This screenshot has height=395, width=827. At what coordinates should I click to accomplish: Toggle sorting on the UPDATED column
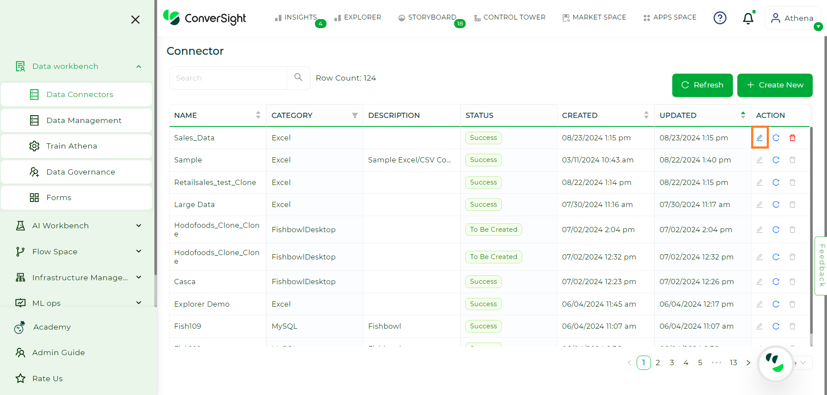[743, 115]
